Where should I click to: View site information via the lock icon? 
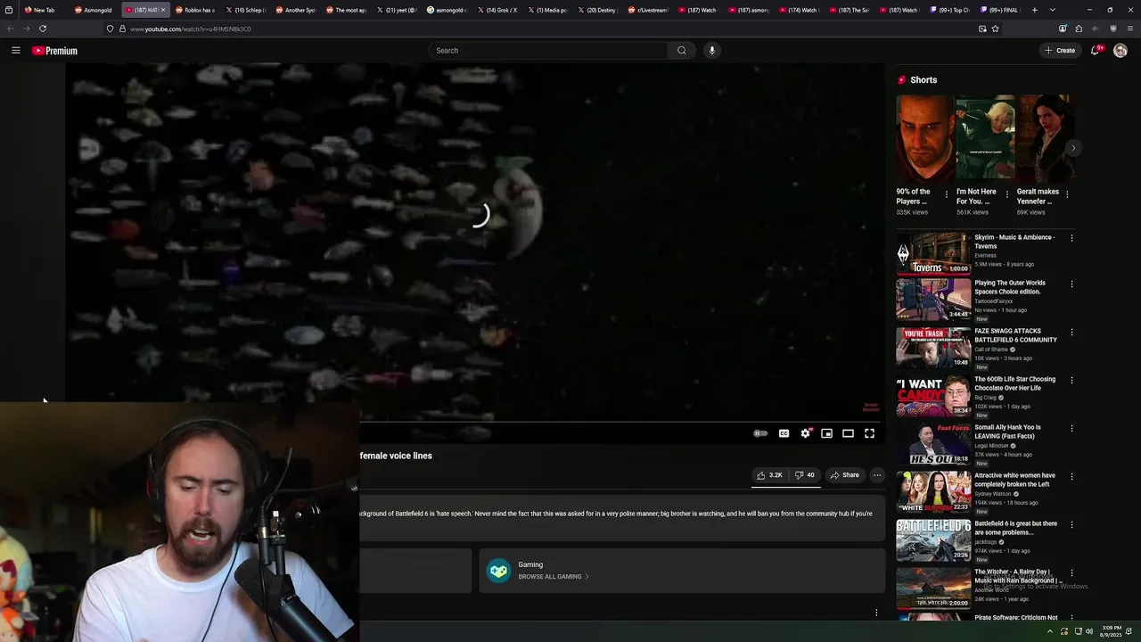(x=122, y=29)
